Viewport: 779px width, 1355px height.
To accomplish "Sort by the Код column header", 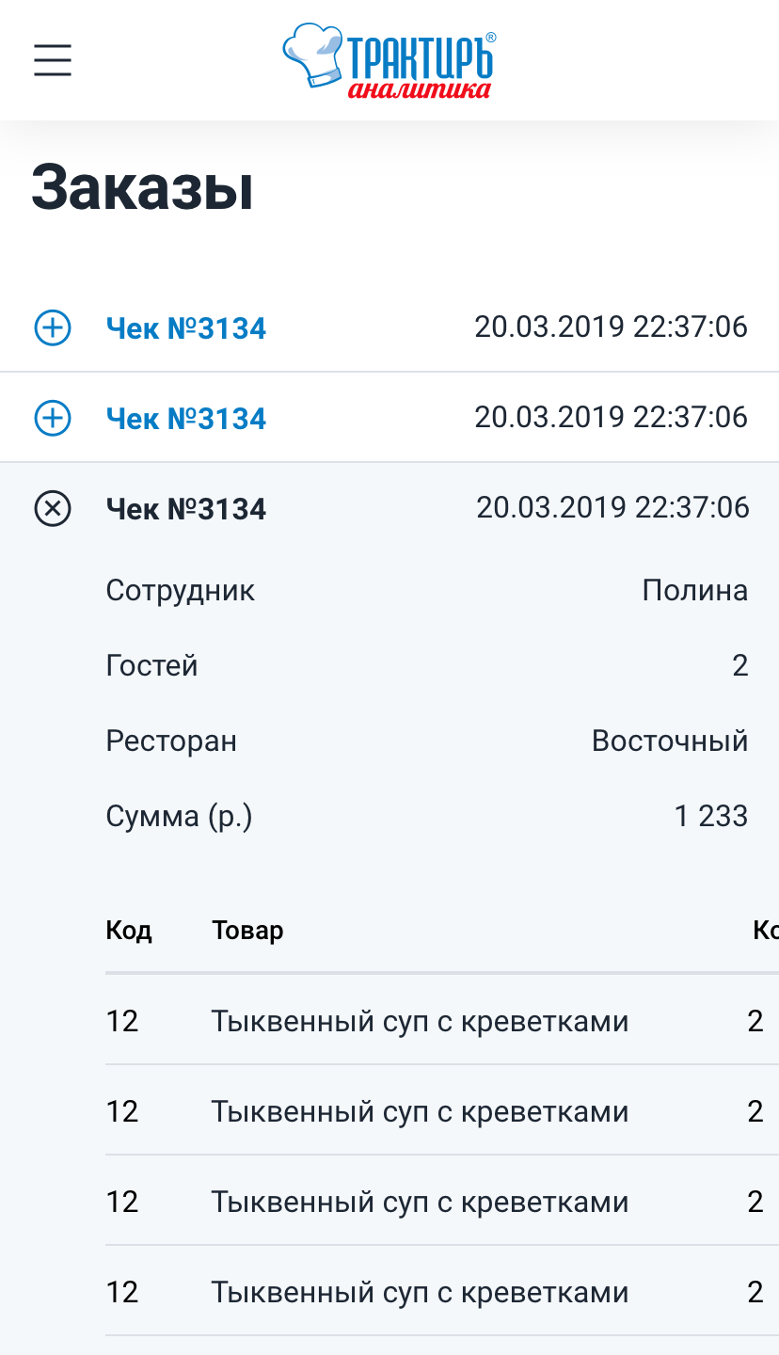I will [x=129, y=931].
